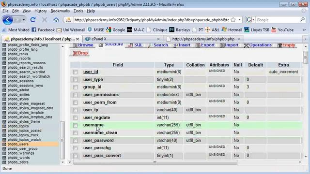Screen dimensions: 310x174
Task: Open the SQL tab in phpMyAdmin
Action: pyautogui.click(x=136, y=45)
